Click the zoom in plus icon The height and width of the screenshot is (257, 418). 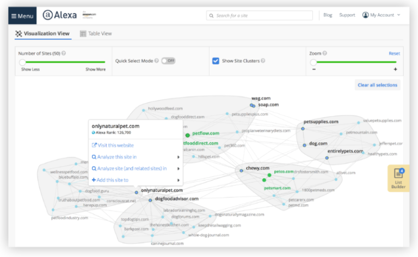click(395, 70)
